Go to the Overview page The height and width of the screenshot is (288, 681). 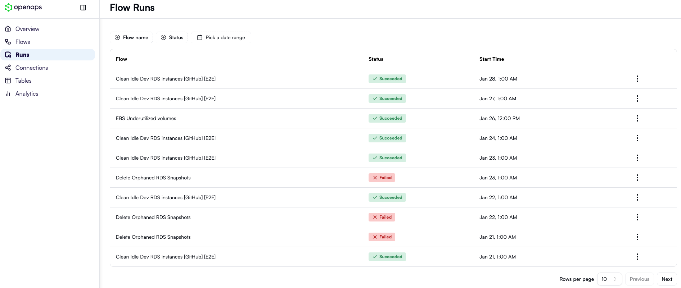tap(48, 29)
